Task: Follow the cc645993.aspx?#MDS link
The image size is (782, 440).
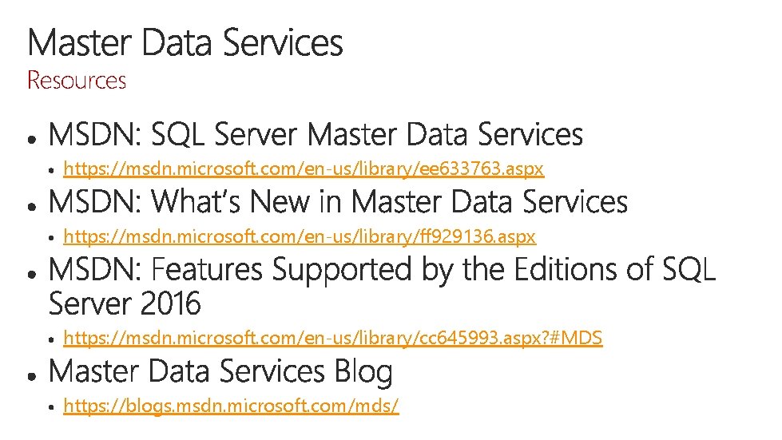Action: [x=332, y=339]
